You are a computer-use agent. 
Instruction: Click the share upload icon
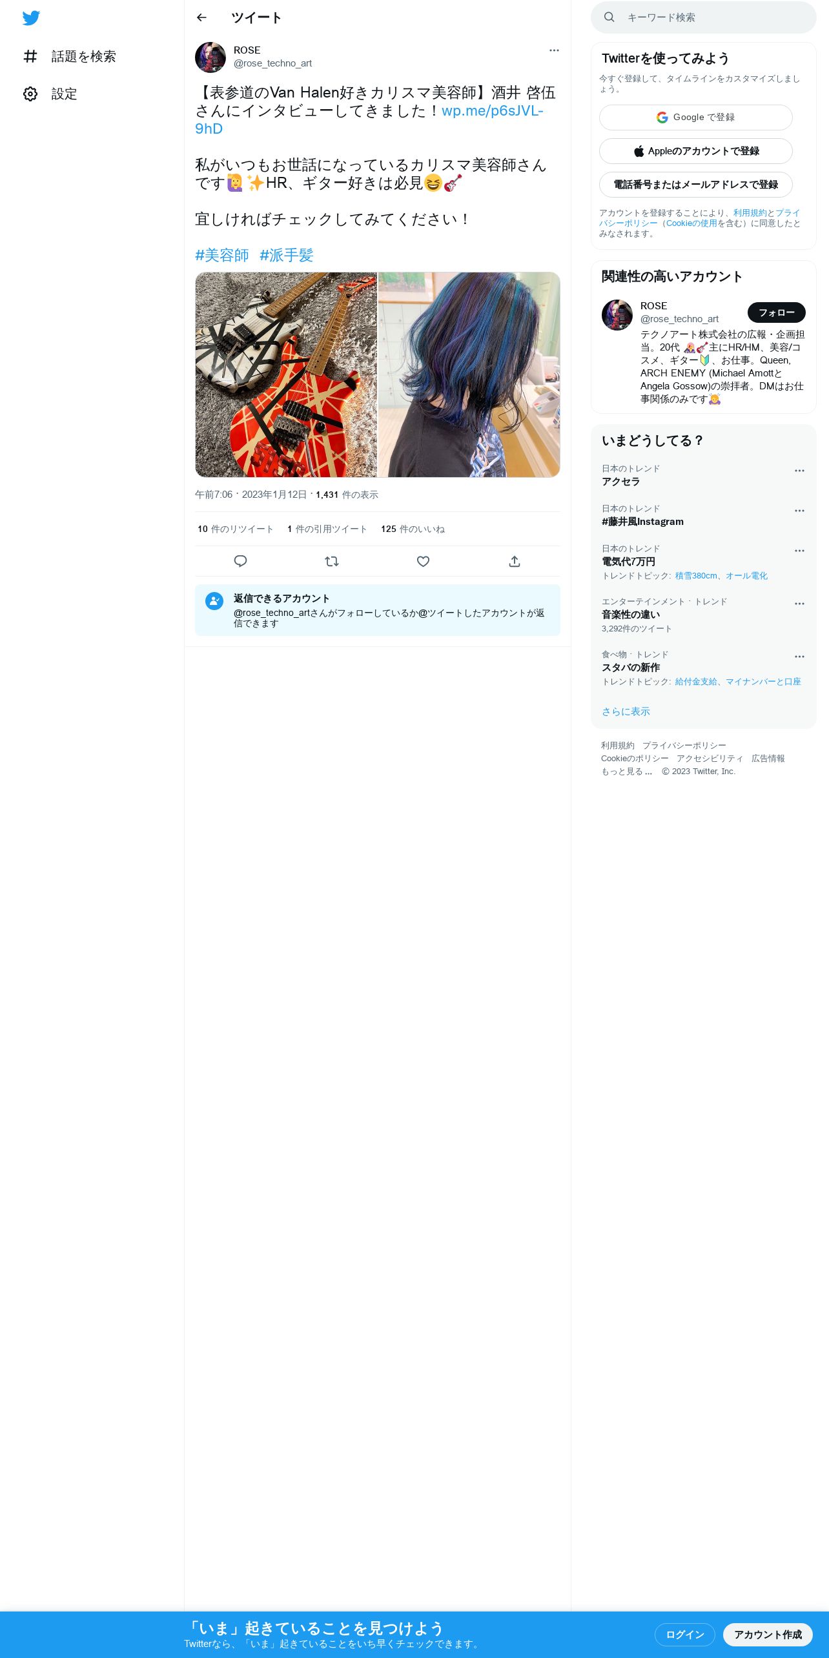click(x=515, y=561)
